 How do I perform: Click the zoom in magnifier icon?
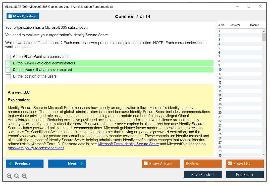[9, 176]
